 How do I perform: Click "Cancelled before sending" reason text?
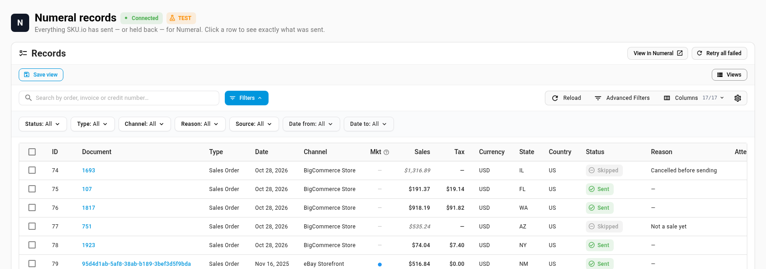click(x=684, y=171)
